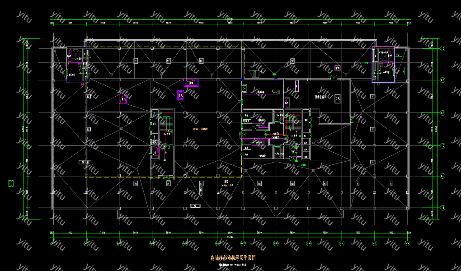Pick the 1-D grid axis bubble

coord(443,145)
